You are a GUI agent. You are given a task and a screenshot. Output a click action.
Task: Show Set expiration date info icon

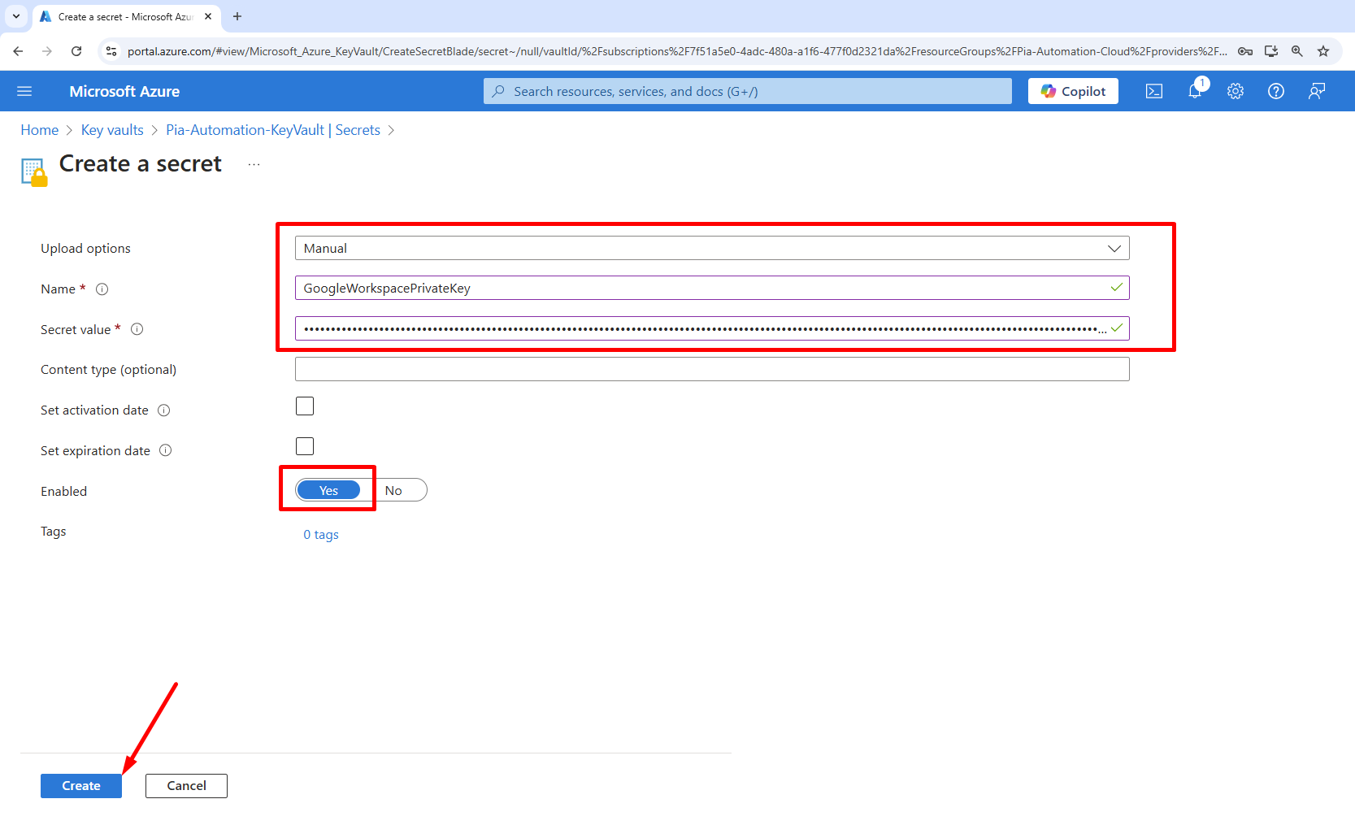(166, 450)
